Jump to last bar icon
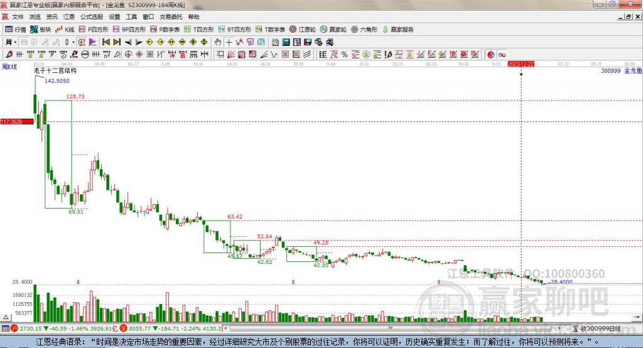The height and width of the screenshot is (348, 643). pyautogui.click(x=117, y=42)
